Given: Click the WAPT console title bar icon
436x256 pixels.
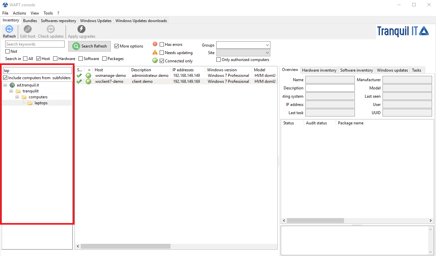Looking at the screenshot, I should [x=5, y=5].
